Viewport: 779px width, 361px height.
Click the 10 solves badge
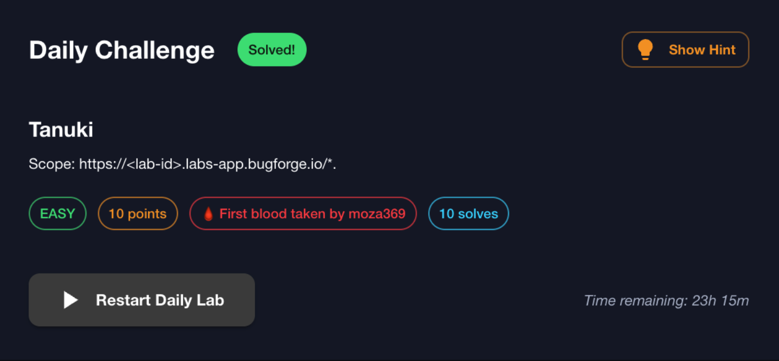(468, 214)
